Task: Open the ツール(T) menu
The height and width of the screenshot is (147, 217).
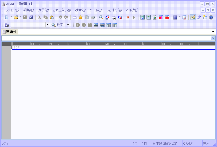Action: pos(95,10)
